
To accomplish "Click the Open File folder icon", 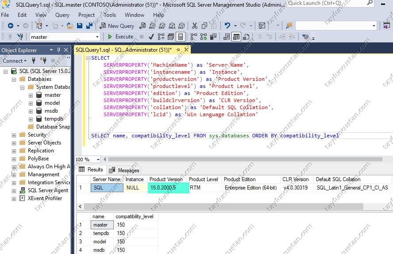I will pos(70,26).
